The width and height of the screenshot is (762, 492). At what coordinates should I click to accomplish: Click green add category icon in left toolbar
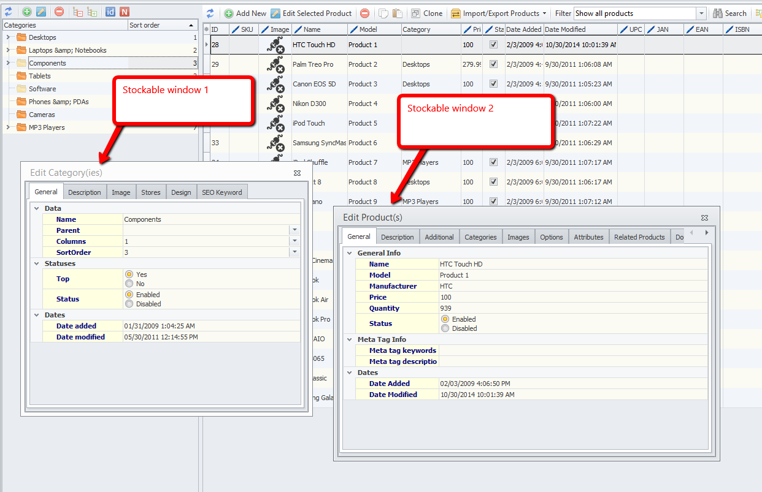point(27,12)
